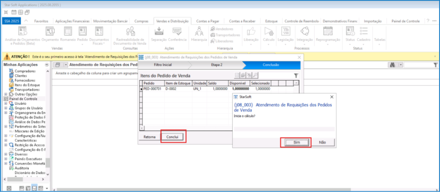
Task: Click the Disponível column header
Action: pyautogui.click(x=238, y=84)
